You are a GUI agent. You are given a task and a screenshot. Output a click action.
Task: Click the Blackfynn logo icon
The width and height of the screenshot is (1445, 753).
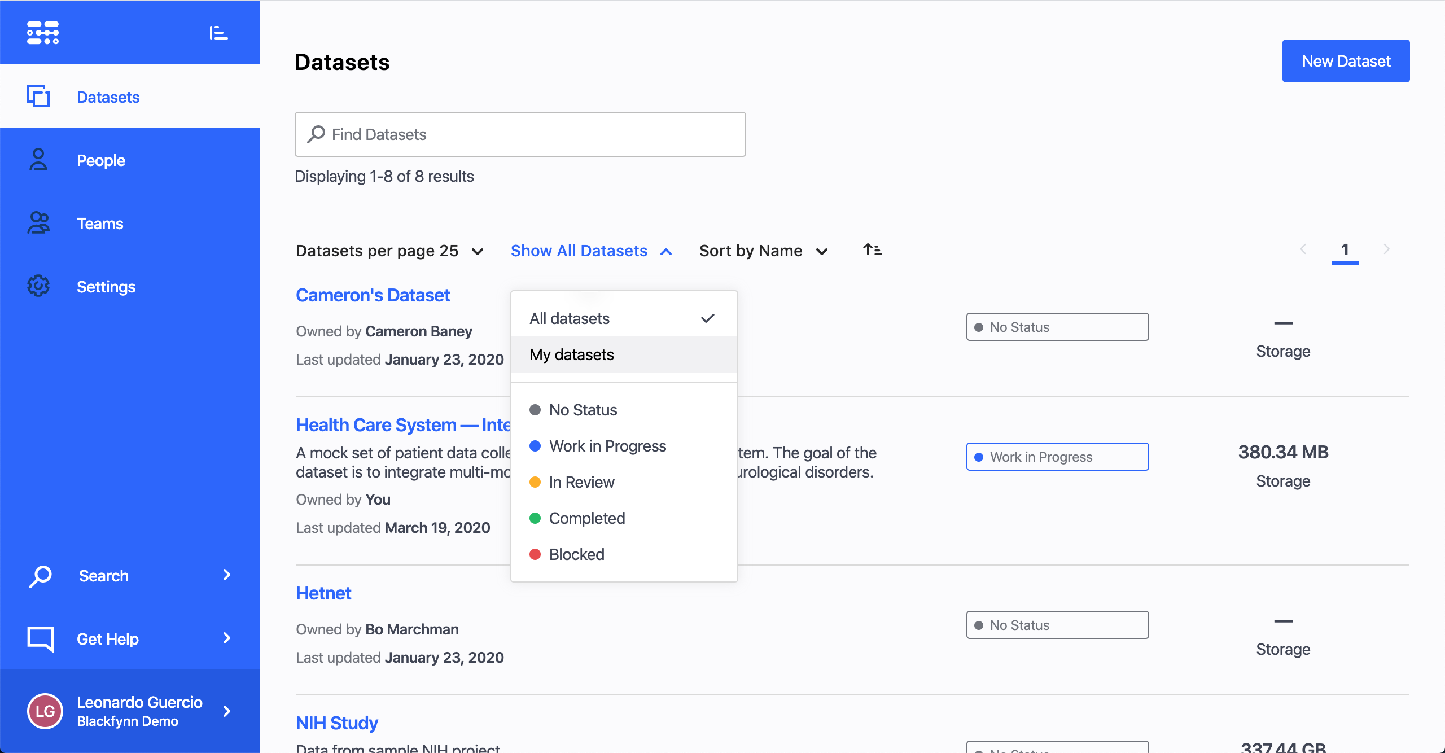[43, 33]
